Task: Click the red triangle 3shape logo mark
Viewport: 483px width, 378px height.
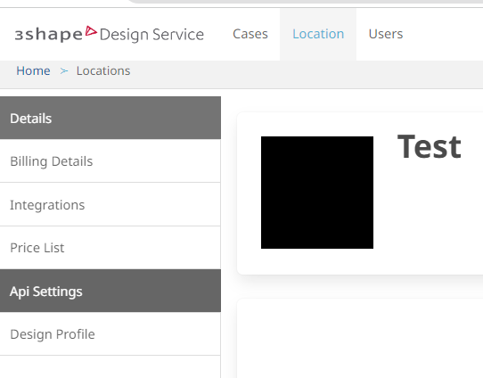Action: click(91, 31)
